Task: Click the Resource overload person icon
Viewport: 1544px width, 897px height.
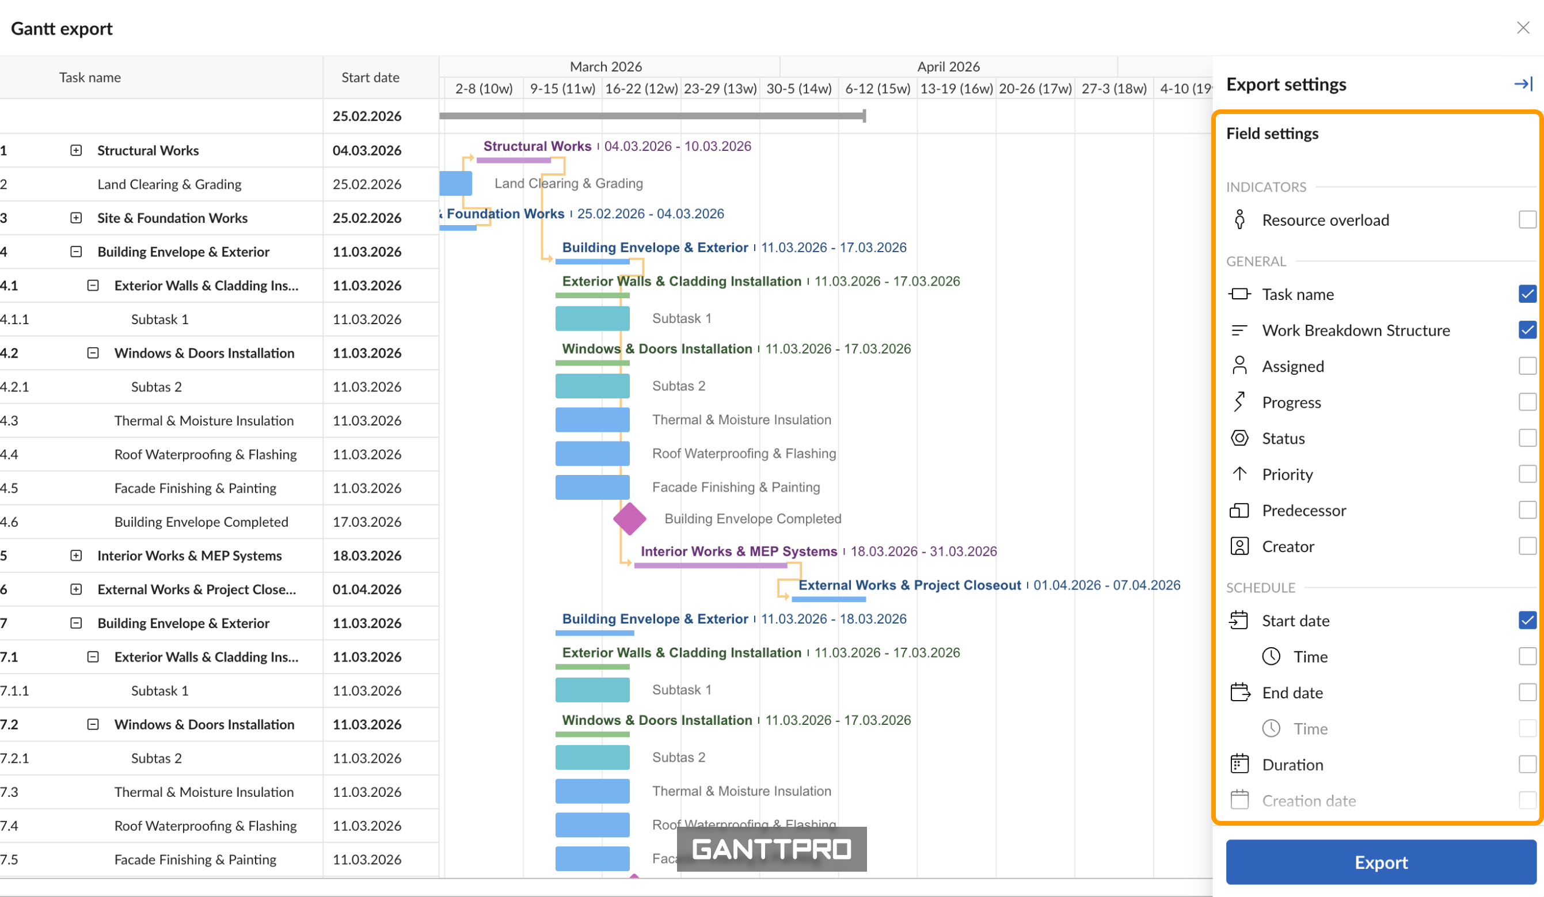Action: (1239, 220)
